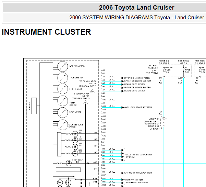Click the OFF IND indicator LED symbol
Screen dimensions: 206x187
pyautogui.click(x=75, y=153)
